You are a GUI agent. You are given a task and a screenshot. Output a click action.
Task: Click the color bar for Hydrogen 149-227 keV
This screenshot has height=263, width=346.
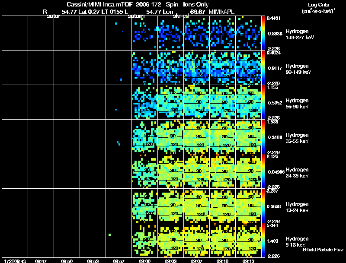pyautogui.click(x=263, y=33)
